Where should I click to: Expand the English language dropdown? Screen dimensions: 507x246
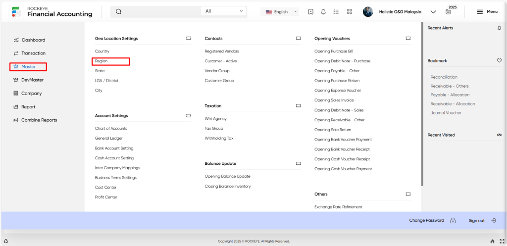(x=280, y=12)
